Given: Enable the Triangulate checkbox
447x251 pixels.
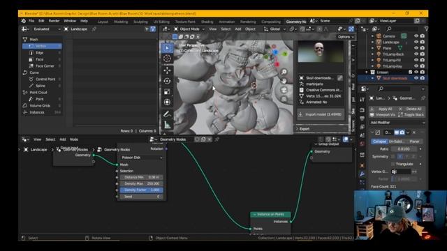Looking at the screenshot, I should point(393,164).
